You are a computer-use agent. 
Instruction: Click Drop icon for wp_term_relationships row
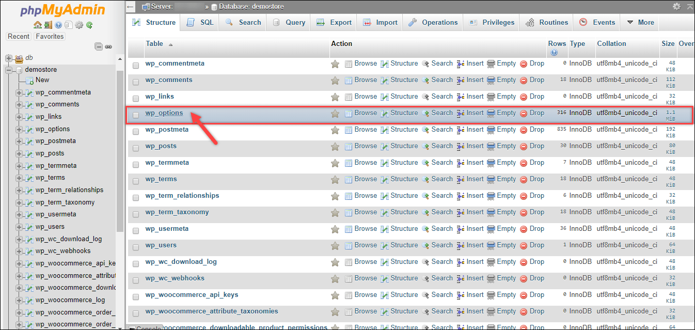point(524,196)
